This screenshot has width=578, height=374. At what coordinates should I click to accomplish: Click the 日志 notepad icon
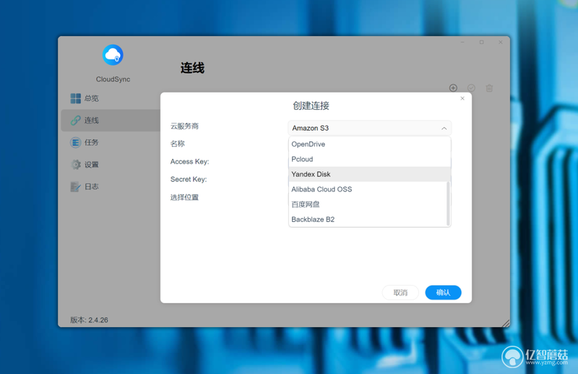(76, 187)
